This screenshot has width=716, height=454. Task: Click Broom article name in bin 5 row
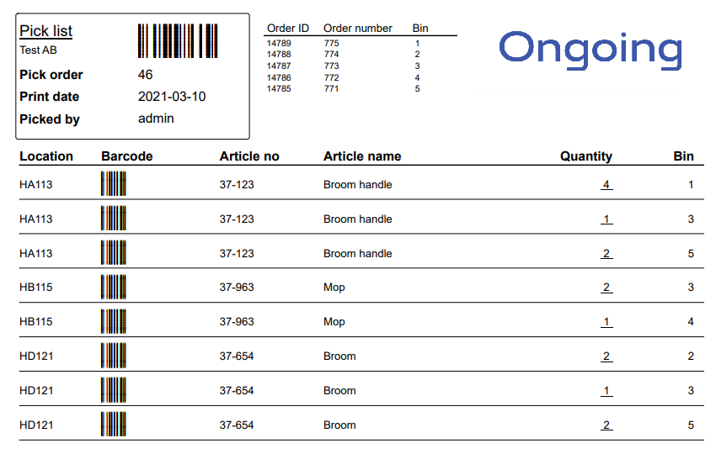pyautogui.click(x=339, y=425)
